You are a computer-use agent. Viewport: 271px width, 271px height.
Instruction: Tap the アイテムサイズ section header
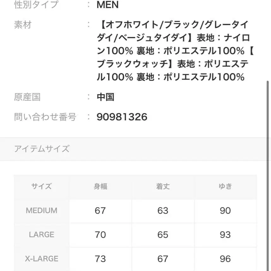point(42,149)
